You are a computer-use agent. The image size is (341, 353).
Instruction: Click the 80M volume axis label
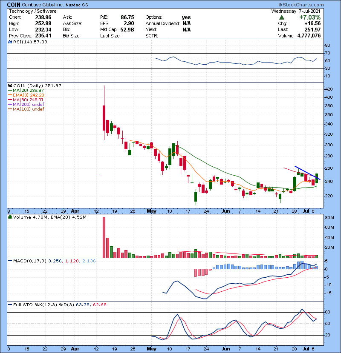click(x=329, y=217)
